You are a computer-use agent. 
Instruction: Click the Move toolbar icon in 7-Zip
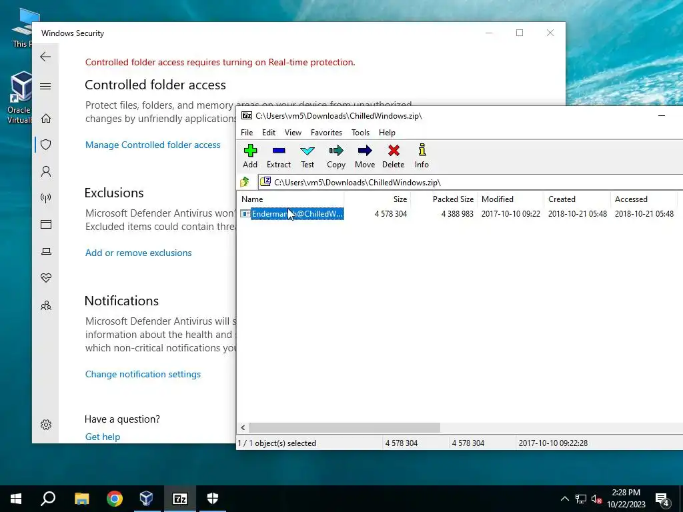[x=365, y=156]
